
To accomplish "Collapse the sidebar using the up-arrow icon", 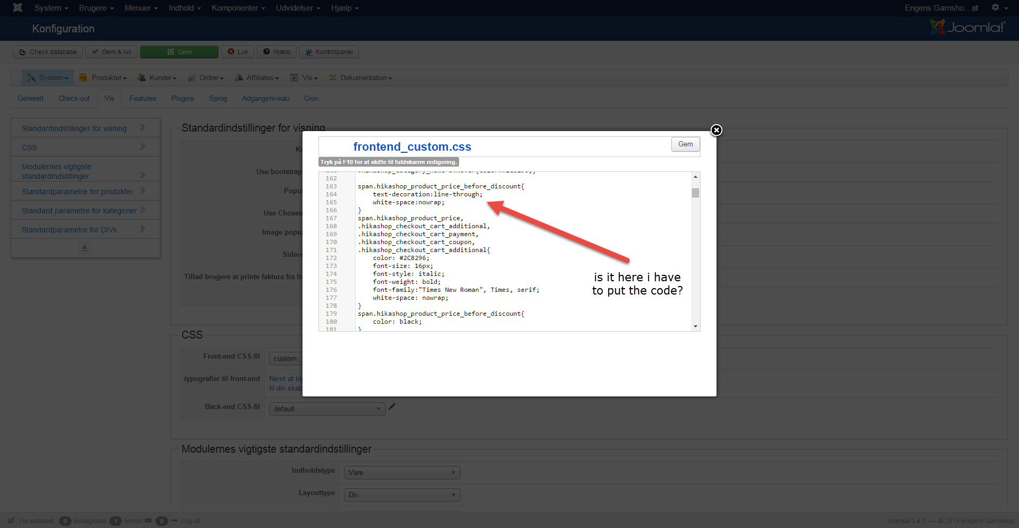I will (x=84, y=247).
